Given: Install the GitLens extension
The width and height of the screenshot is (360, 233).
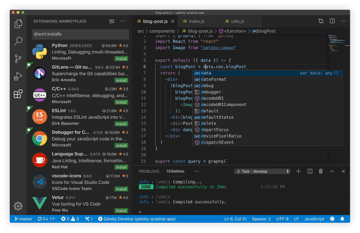Looking at the screenshot, I should [121, 80].
